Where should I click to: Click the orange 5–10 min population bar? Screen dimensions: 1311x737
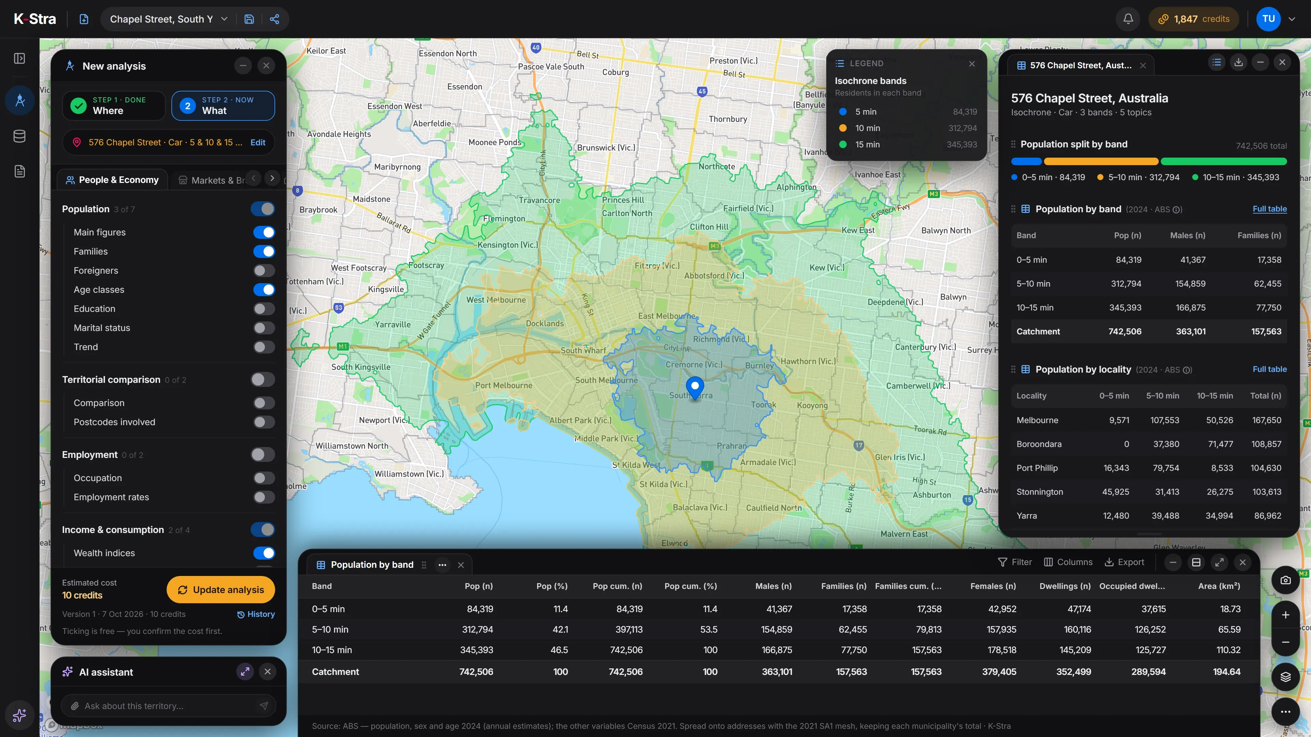1101,162
